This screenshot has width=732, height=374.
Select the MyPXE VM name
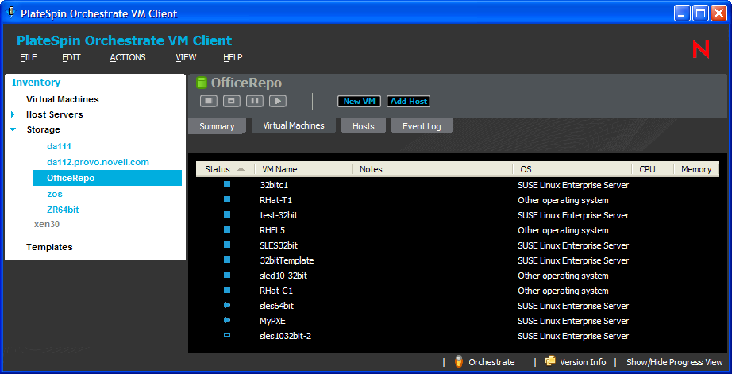(x=272, y=321)
